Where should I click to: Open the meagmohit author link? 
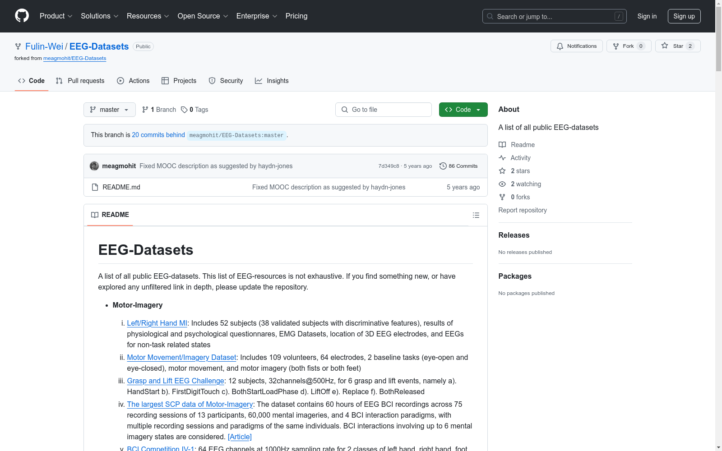click(119, 166)
